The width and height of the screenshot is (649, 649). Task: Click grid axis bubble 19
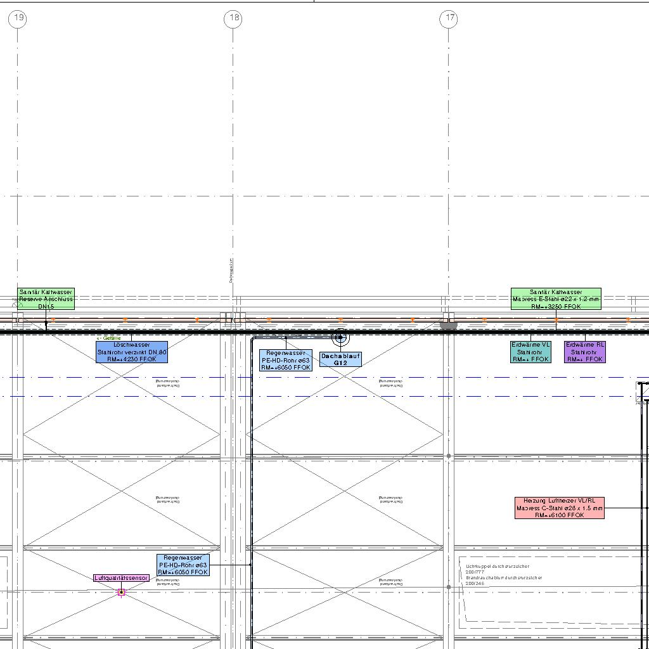tap(18, 18)
